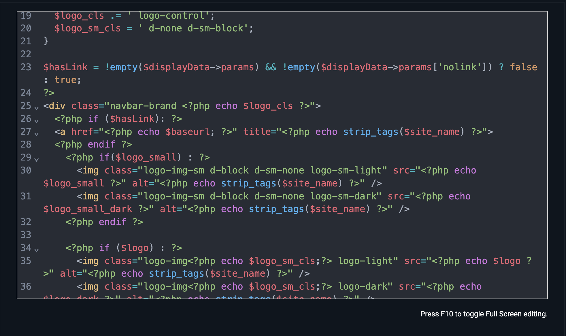
Task: Place cursor on $hasLink variable at line 23
Action: pos(65,67)
